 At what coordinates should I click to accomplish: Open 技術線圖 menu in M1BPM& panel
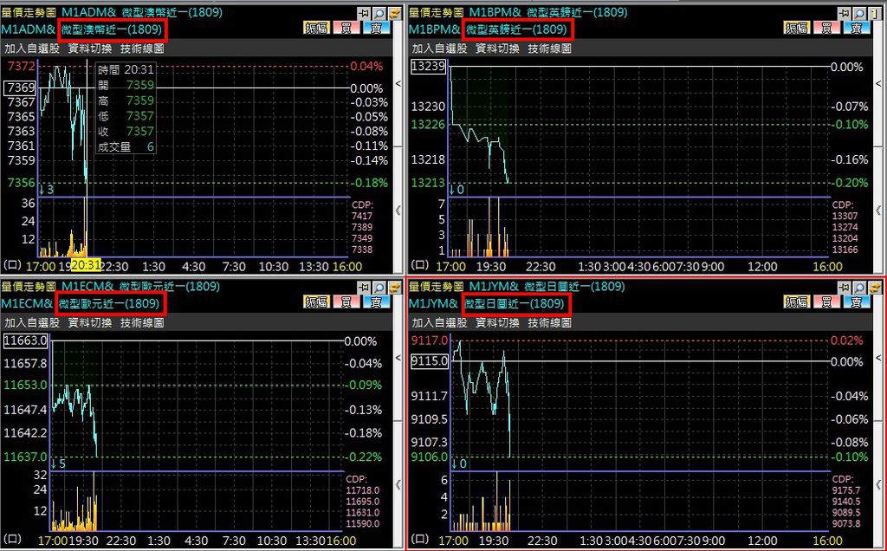pyautogui.click(x=549, y=49)
